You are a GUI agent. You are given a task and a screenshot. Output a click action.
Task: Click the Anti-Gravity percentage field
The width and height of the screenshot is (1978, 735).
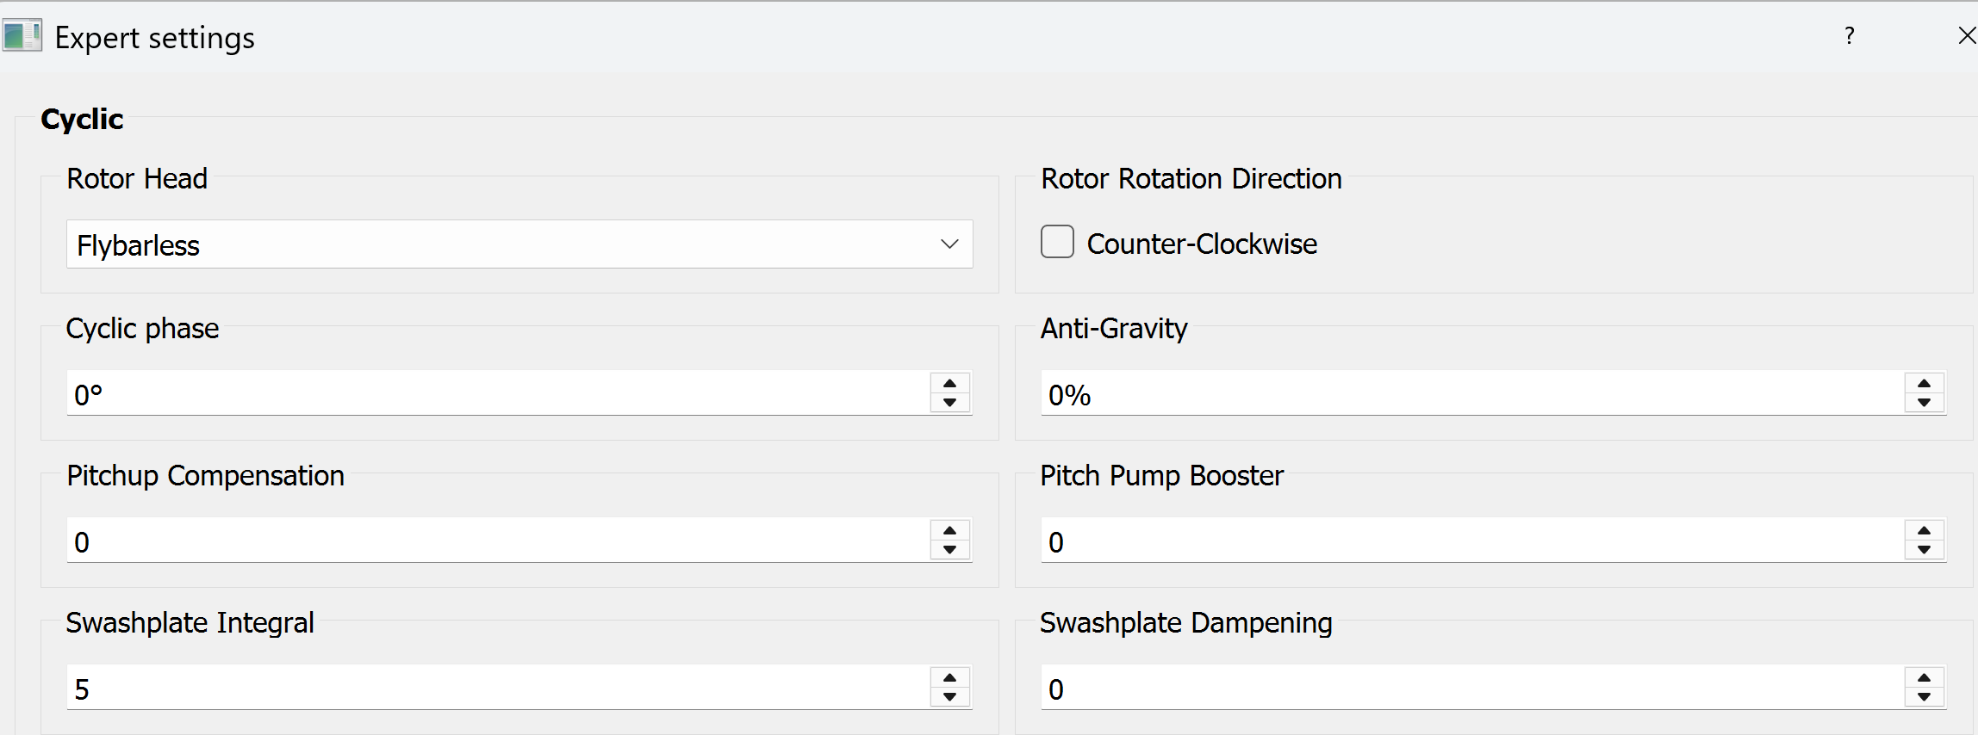(1465, 394)
